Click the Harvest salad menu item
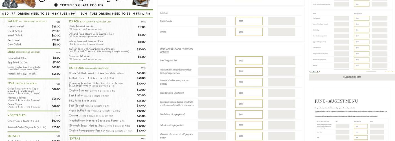 point(16,27)
